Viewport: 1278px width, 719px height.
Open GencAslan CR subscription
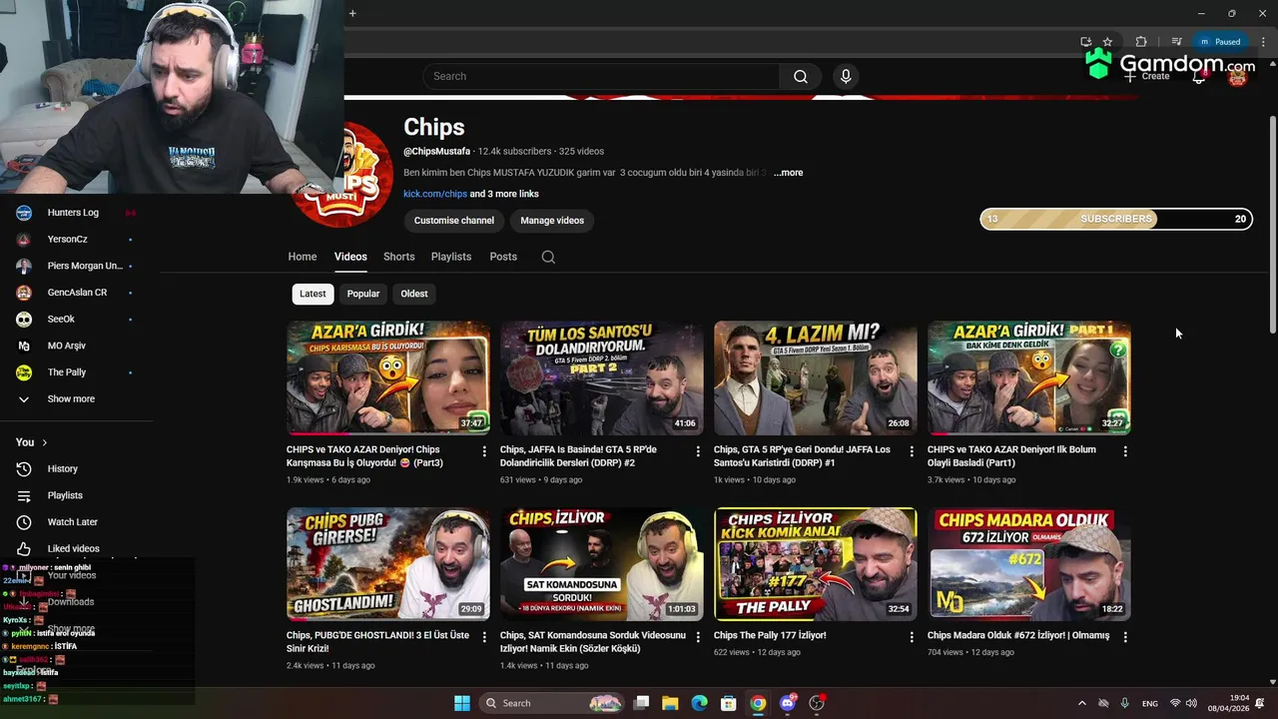tap(75, 293)
